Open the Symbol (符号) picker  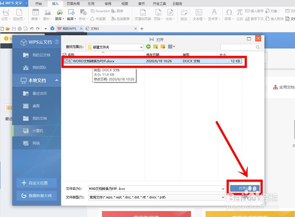pos(229,14)
